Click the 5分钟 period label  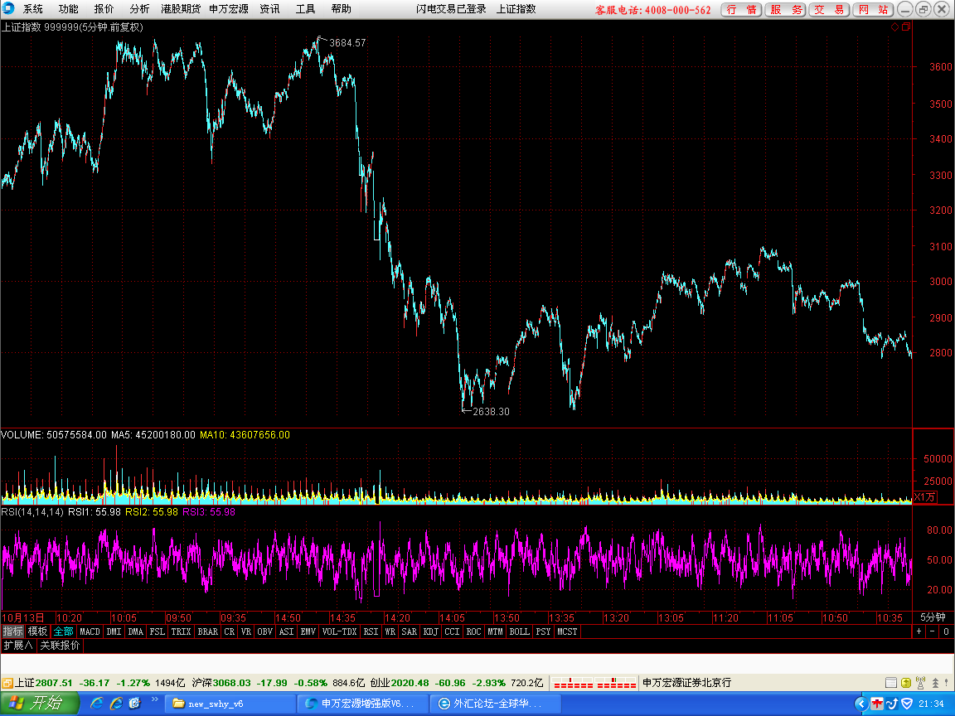click(933, 617)
